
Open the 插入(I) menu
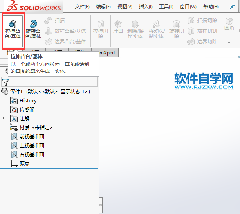tap(146, 7)
